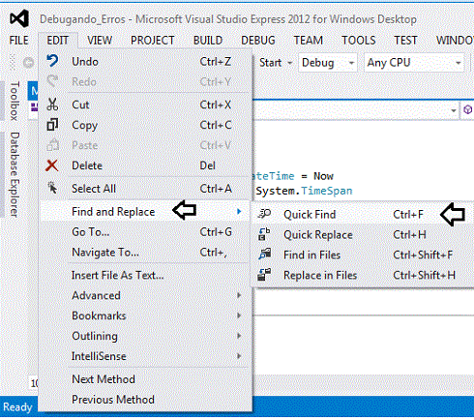The width and height of the screenshot is (474, 420).
Task: Open the TEST menu
Action: click(x=405, y=41)
